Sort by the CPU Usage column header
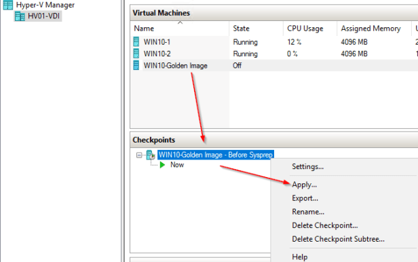This screenshot has width=418, height=262. point(310,29)
